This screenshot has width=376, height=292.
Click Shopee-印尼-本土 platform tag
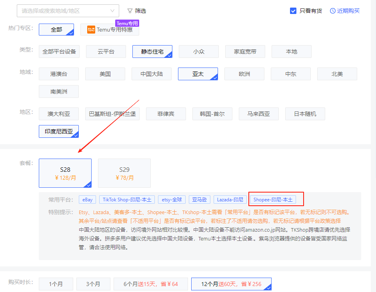(x=273, y=200)
